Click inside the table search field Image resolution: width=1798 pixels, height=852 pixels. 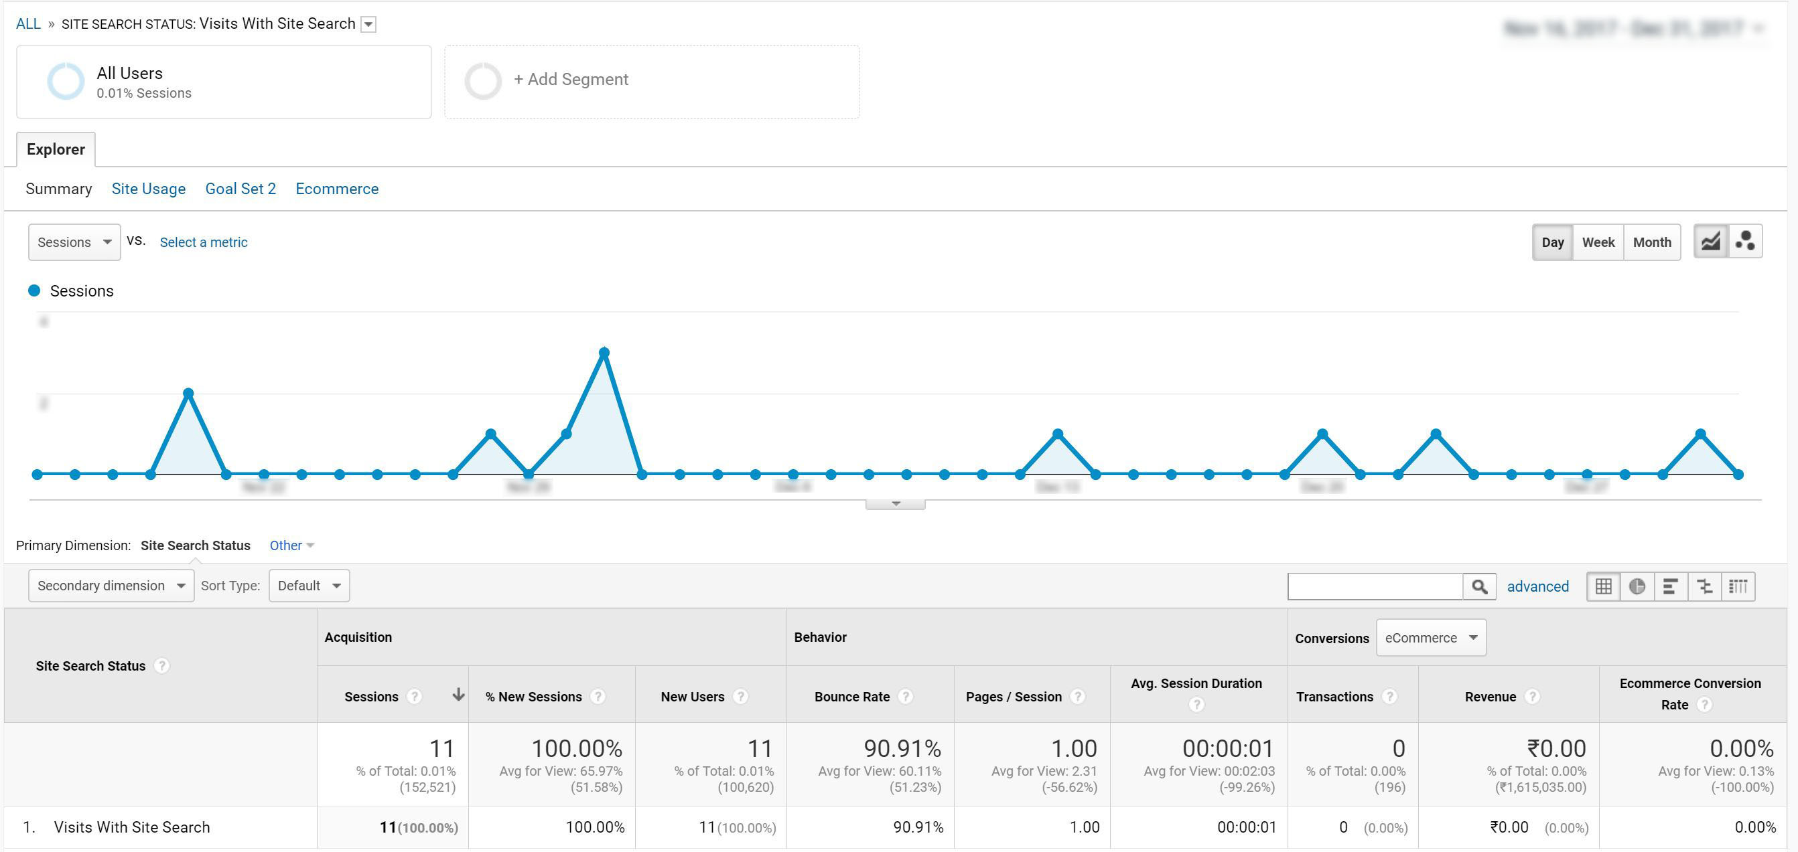point(1375,586)
